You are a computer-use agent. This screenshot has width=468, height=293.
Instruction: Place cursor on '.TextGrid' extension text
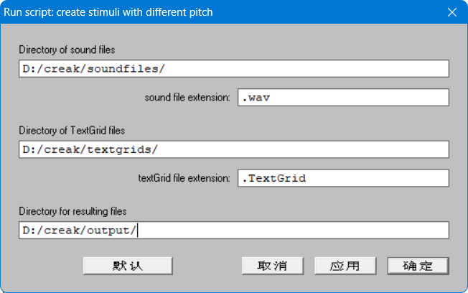point(273,178)
